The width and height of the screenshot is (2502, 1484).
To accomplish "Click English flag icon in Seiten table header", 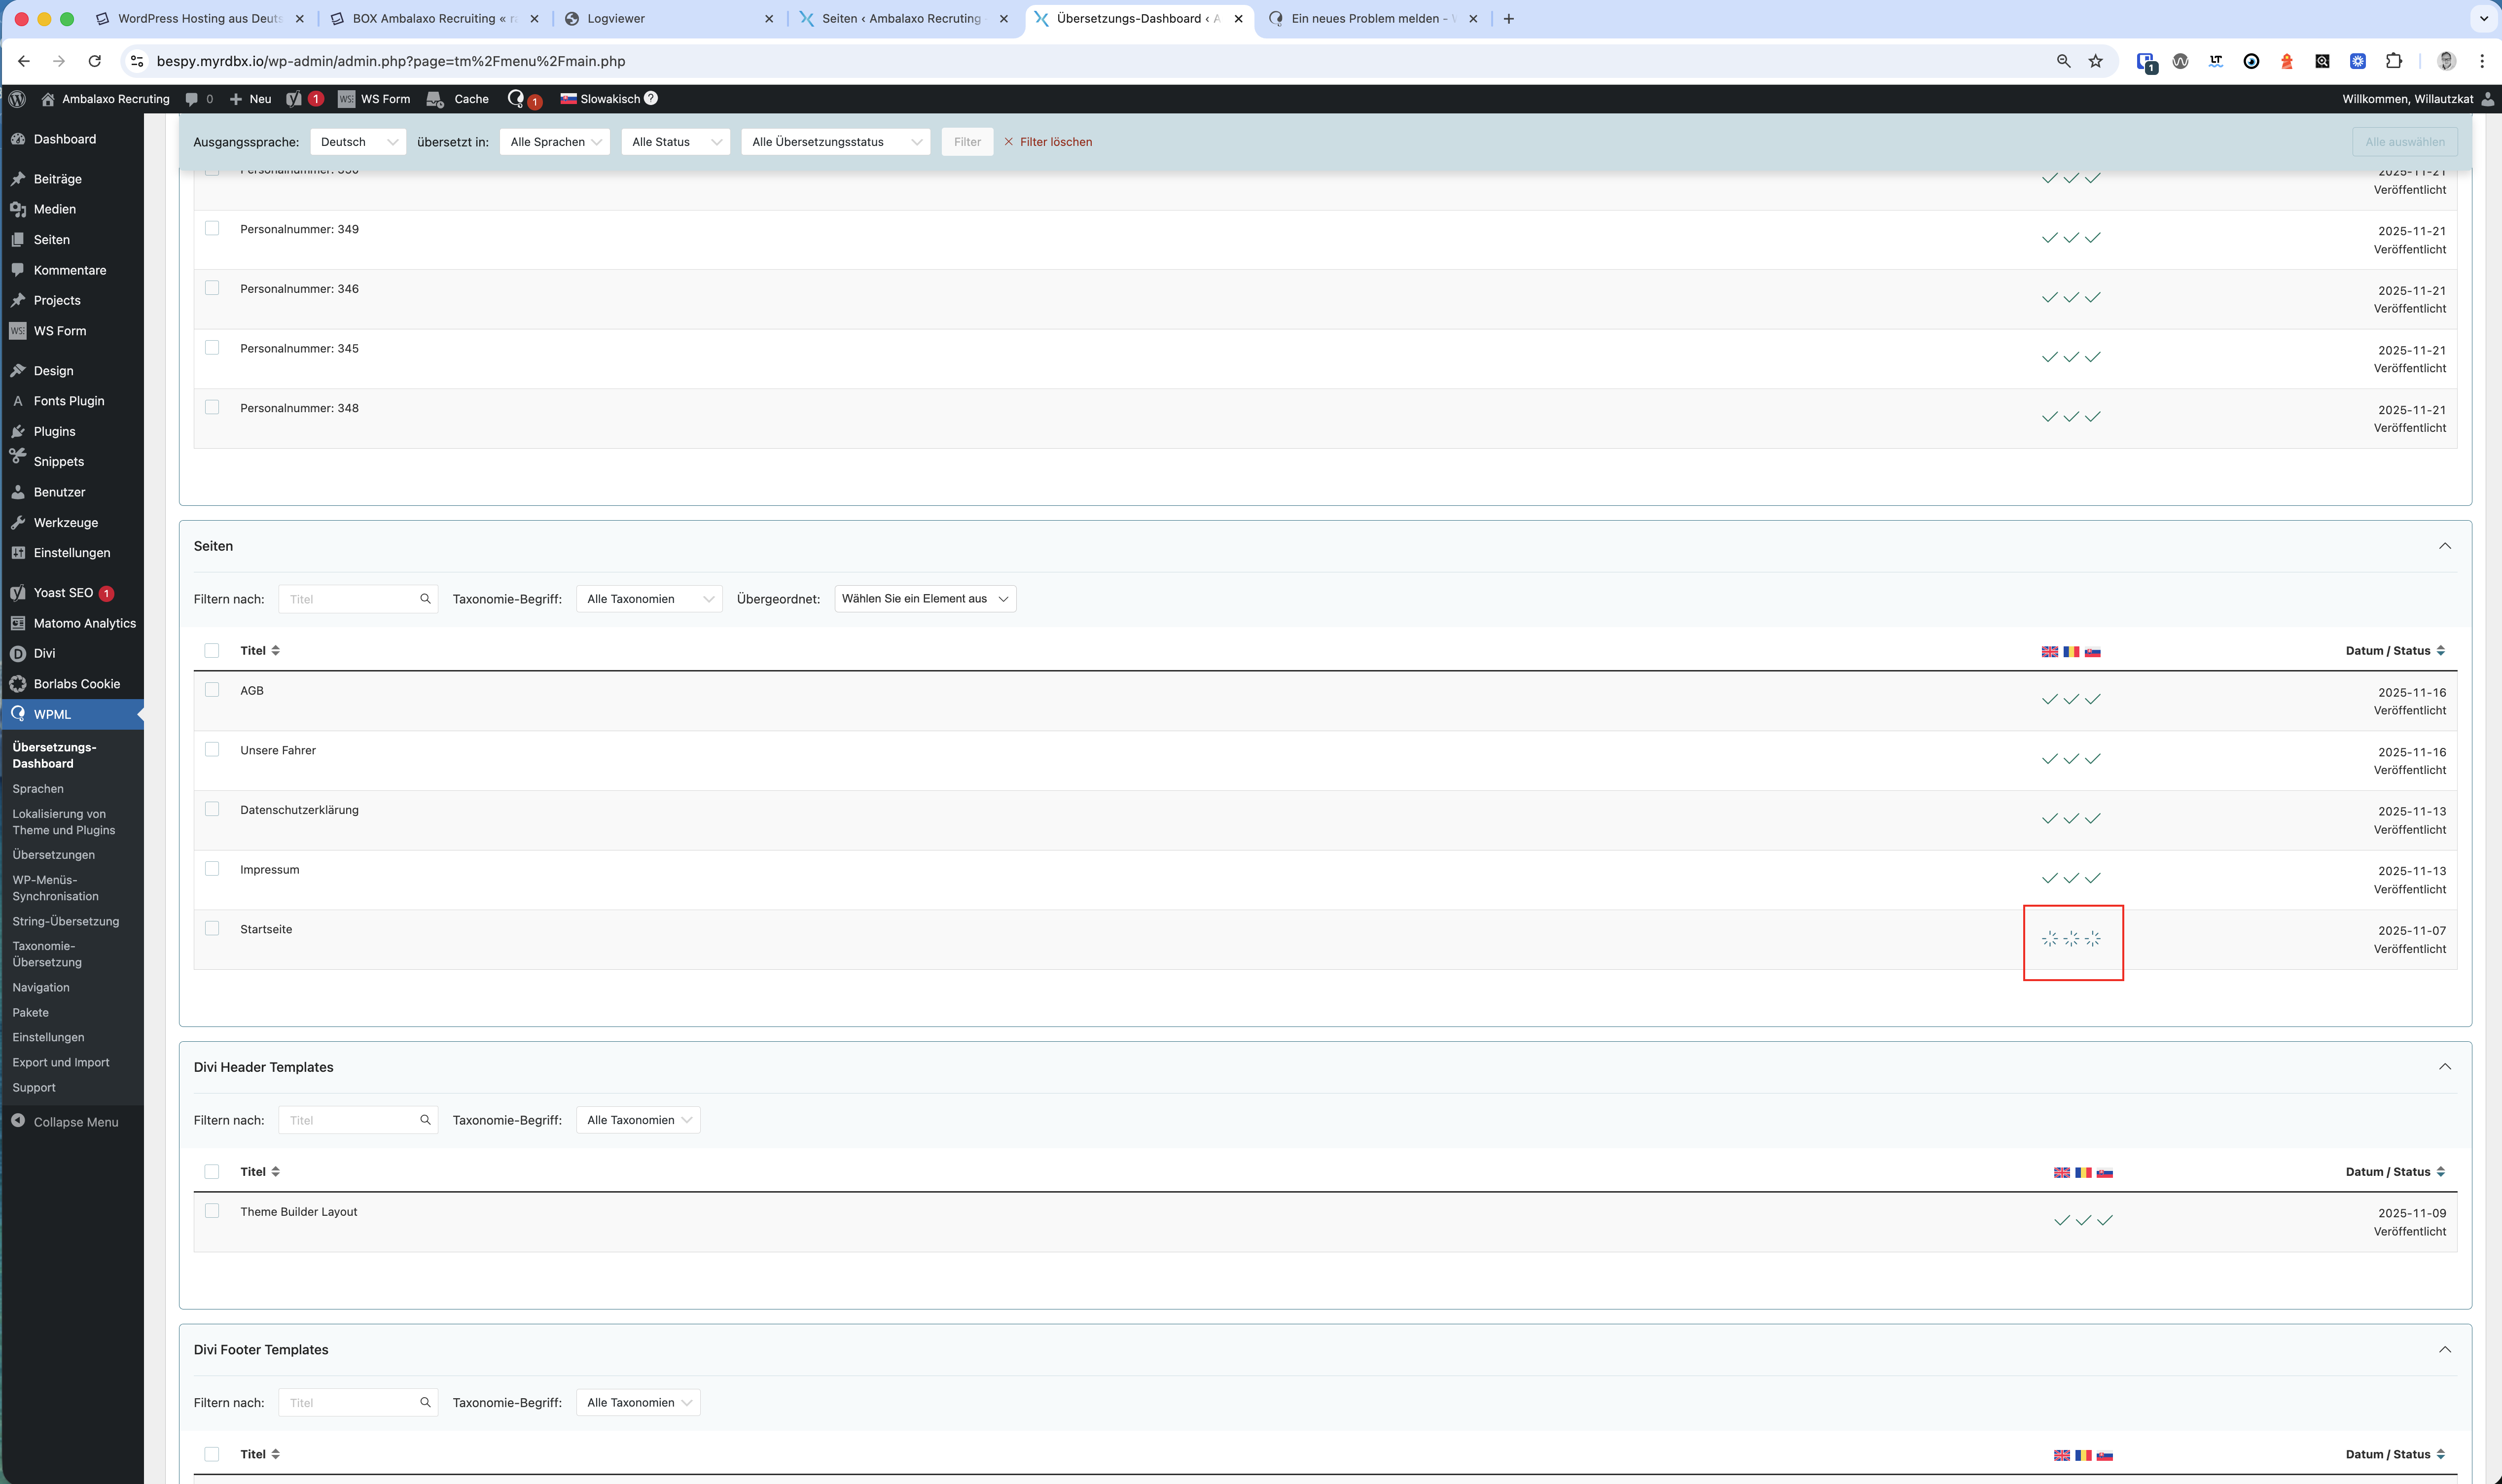I will (x=2049, y=651).
